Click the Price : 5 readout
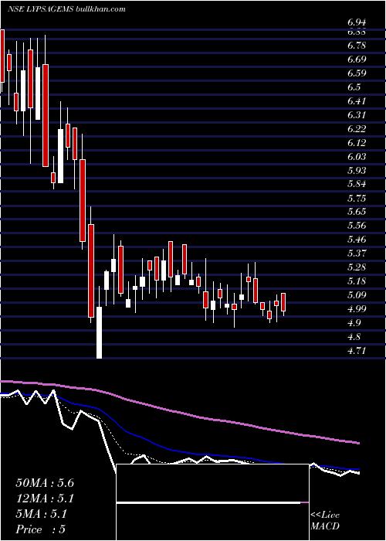 [x=41, y=529]
